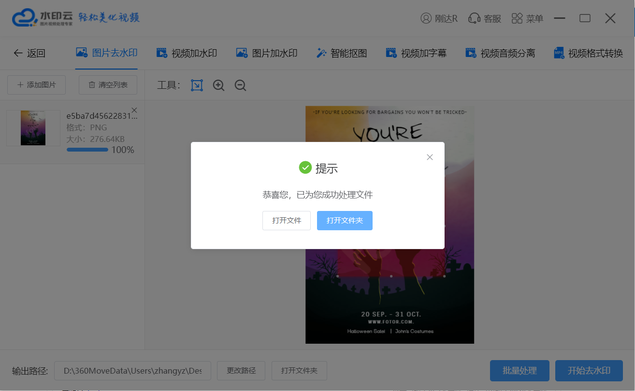635x391 pixels.
Task: Open the user account 刚达R
Action: 439,18
